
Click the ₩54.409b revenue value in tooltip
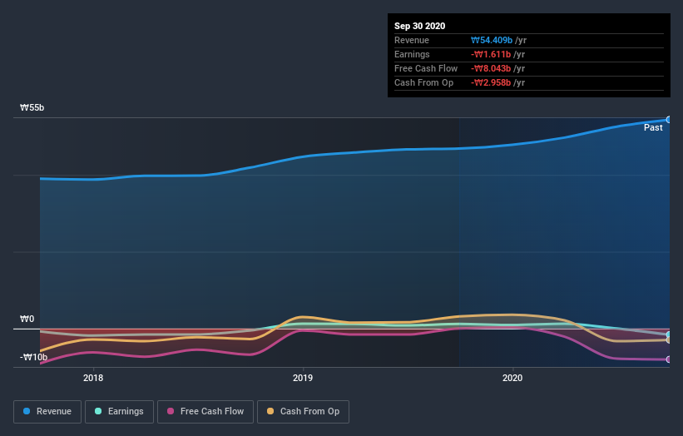pyautogui.click(x=492, y=40)
